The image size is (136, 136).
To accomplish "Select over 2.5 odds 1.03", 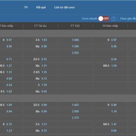I will 44,40.
